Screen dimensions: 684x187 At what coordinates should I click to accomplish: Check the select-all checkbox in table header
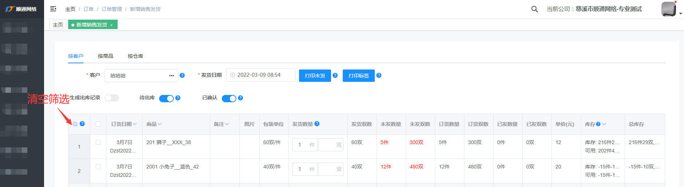click(x=98, y=124)
